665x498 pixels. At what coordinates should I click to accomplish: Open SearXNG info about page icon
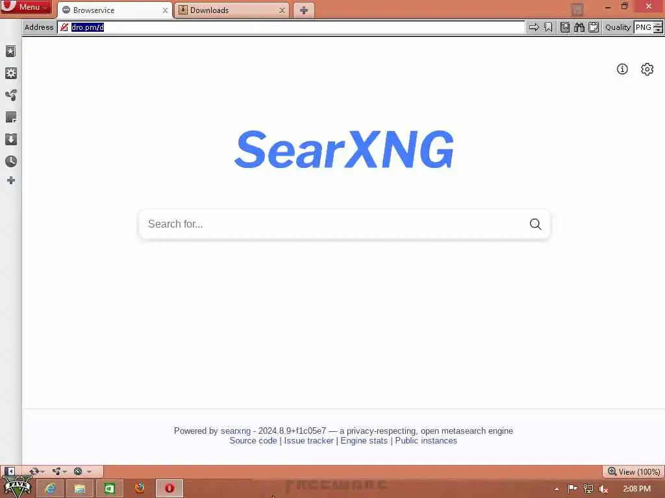pos(622,69)
